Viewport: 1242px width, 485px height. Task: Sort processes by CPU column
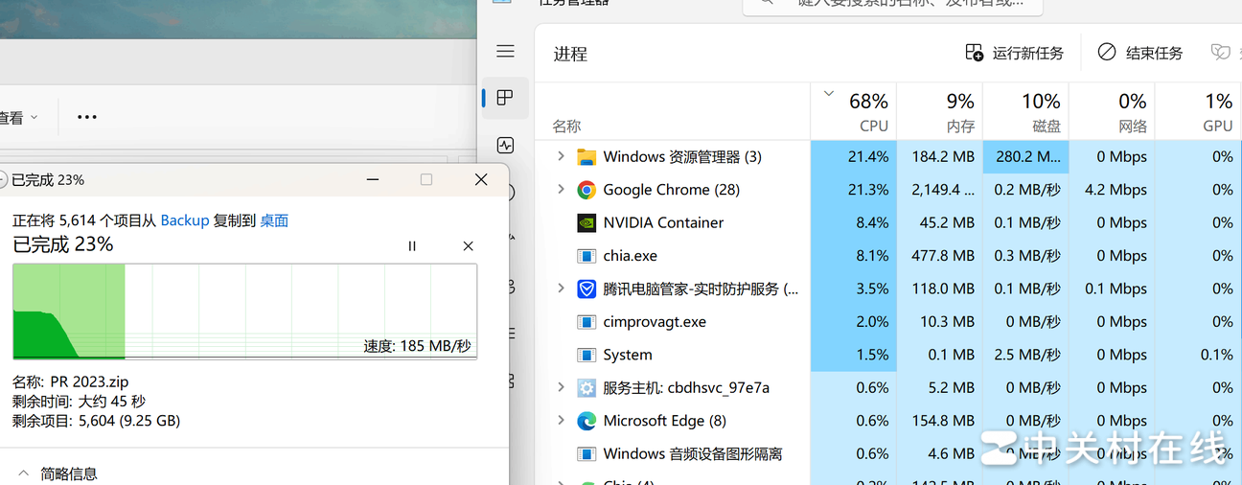click(854, 111)
